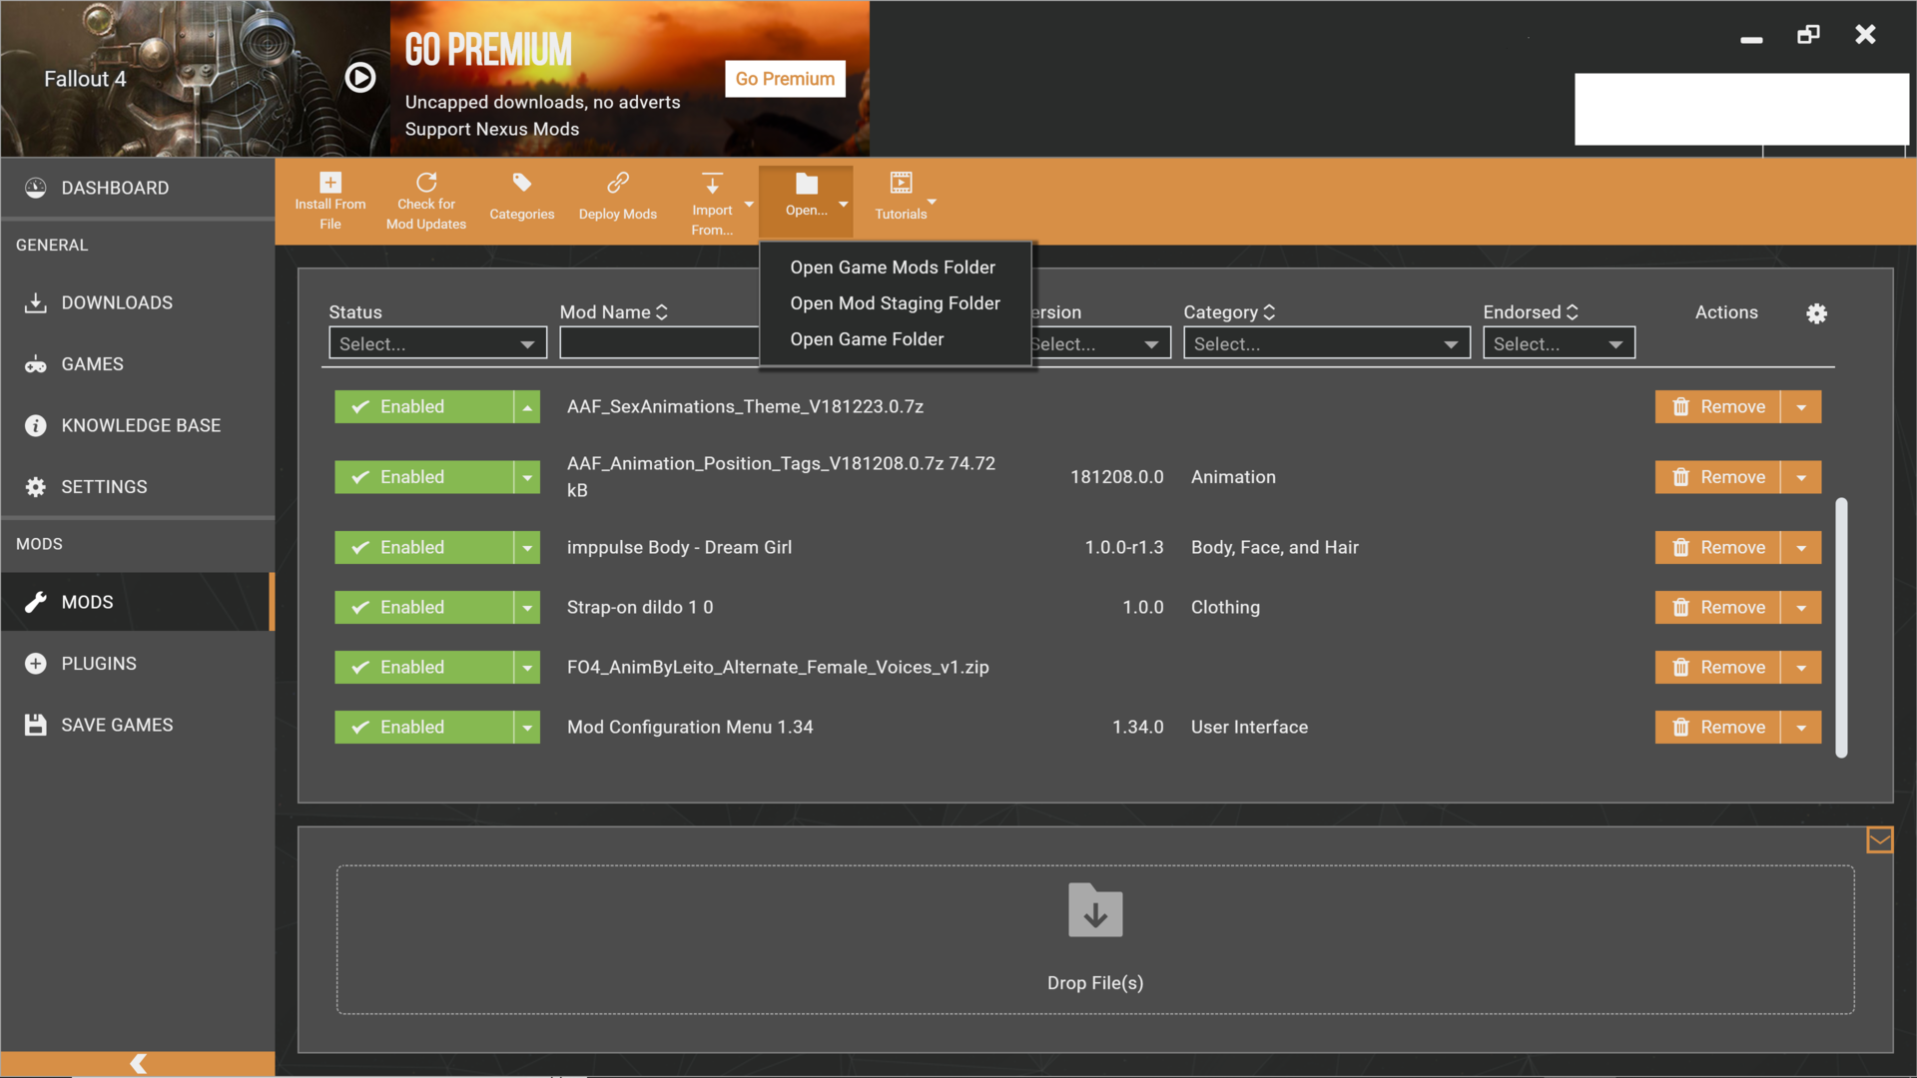This screenshot has width=1917, height=1078.
Task: Select Mod Configuration Menu 1.34 name
Action: point(690,728)
